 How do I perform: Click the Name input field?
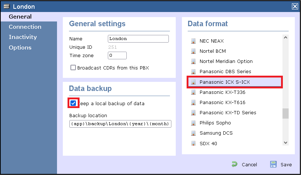click(x=138, y=39)
